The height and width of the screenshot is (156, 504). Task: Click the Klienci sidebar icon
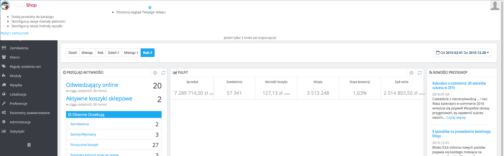click(4, 57)
